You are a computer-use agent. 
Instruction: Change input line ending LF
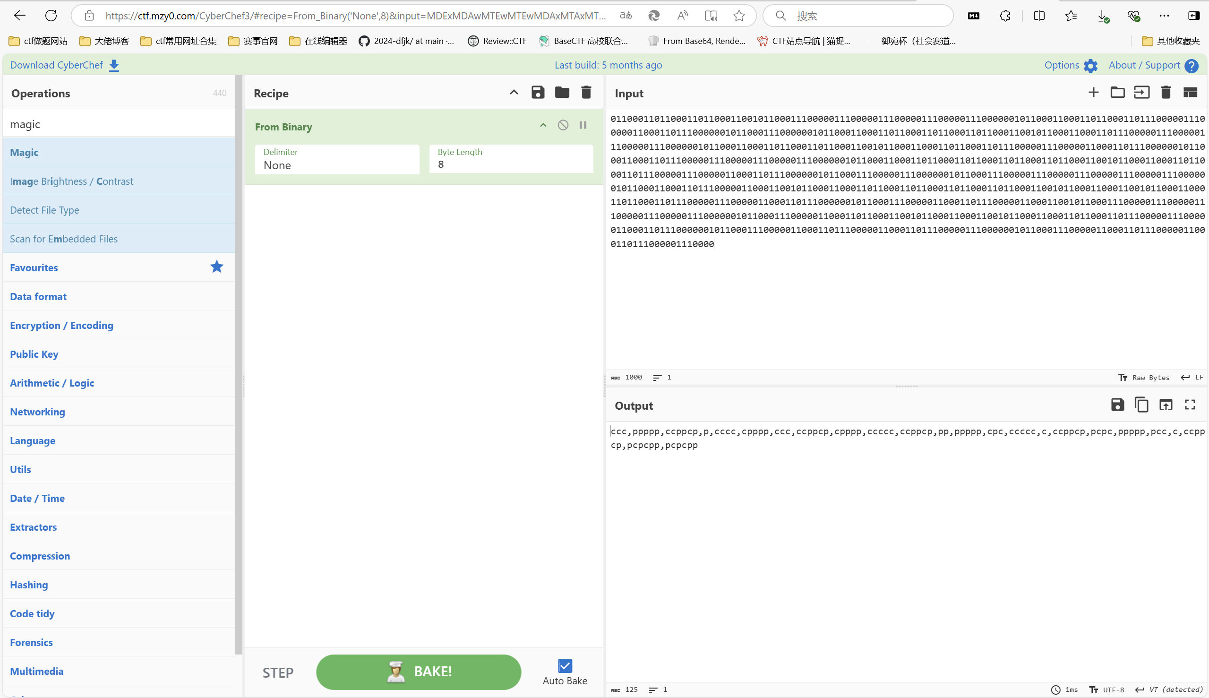point(1192,377)
